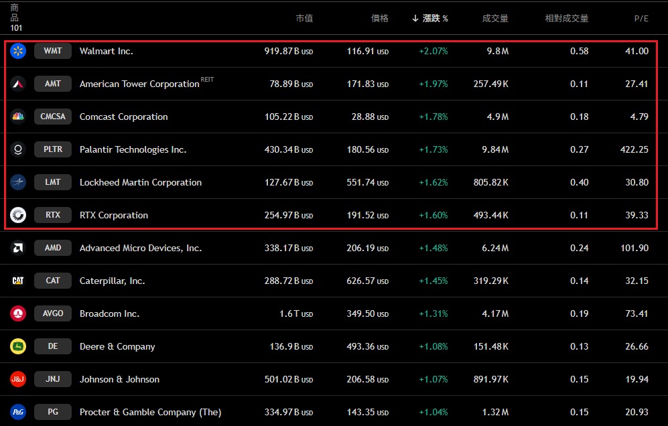Click the AMD logo icon
This screenshot has height=426, width=668.
tap(18, 248)
